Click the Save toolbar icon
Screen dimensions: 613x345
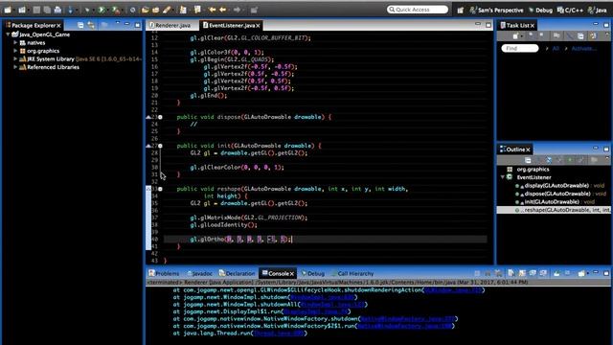36,10
